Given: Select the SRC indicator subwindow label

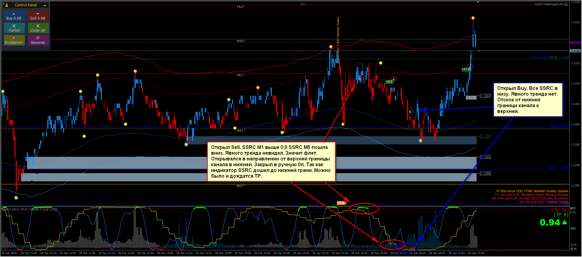Looking at the screenshot, I should tap(30, 209).
